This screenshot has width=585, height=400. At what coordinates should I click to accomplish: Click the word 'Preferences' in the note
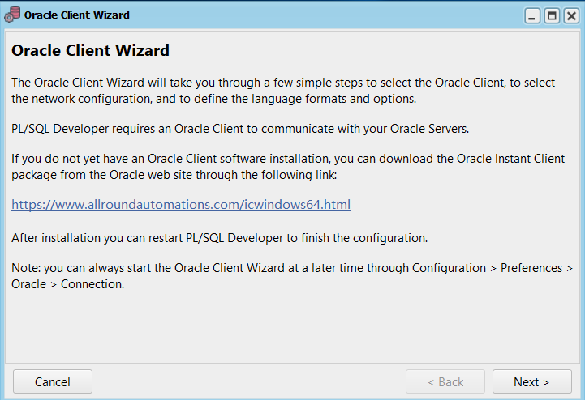[x=531, y=268]
